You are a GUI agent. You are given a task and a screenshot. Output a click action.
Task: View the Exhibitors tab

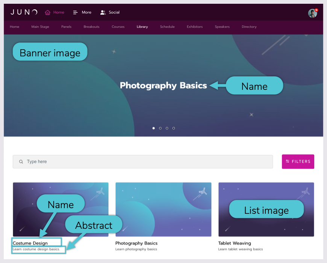point(195,27)
